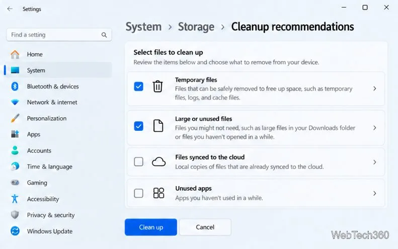Screen dimensions: 398x249
Task: Open Gaming settings page
Action: (x=58, y=183)
